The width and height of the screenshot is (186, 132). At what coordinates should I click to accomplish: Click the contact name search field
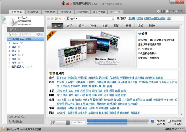[22, 34]
